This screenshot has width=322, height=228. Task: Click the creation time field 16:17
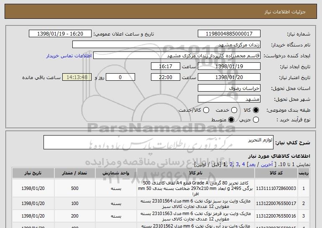[166, 67]
